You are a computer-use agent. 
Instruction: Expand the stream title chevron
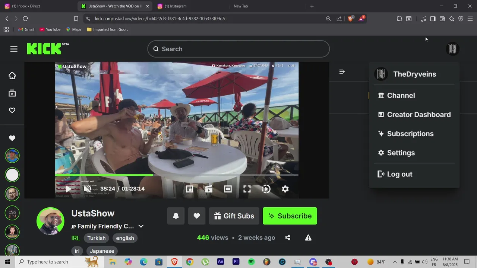pos(141,226)
